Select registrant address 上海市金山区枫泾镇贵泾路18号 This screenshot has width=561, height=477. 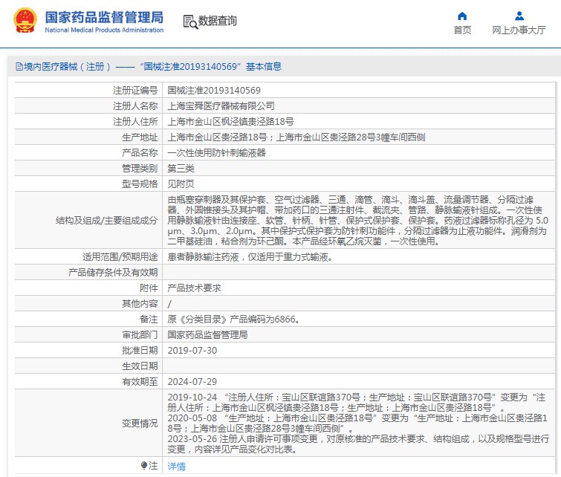pyautogui.click(x=230, y=122)
